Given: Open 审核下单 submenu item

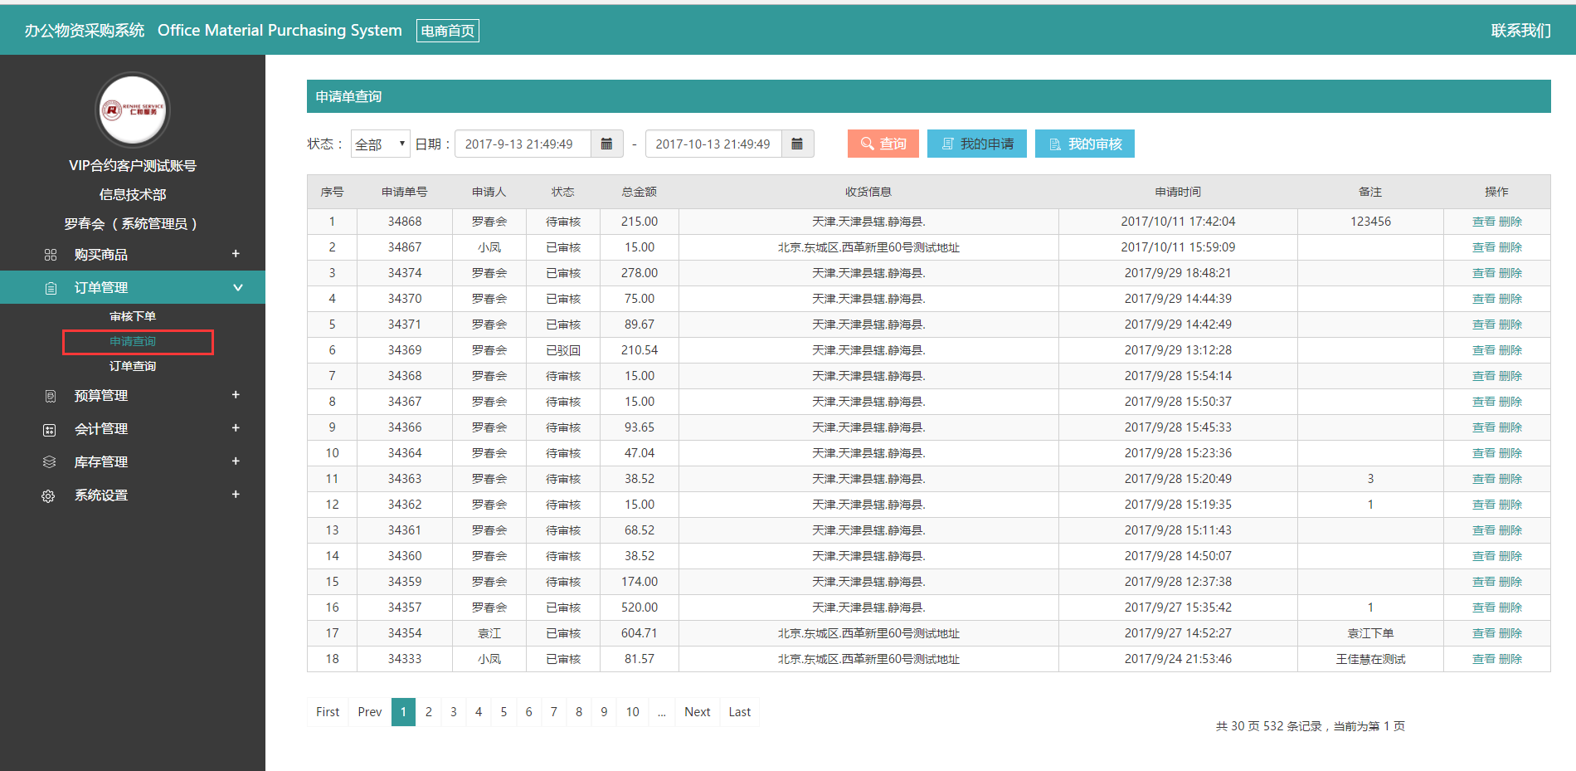Looking at the screenshot, I should coord(133,316).
